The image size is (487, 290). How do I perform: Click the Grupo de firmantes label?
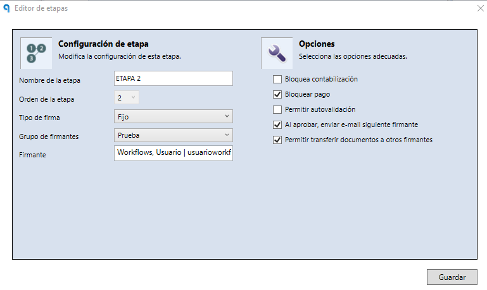(49, 136)
